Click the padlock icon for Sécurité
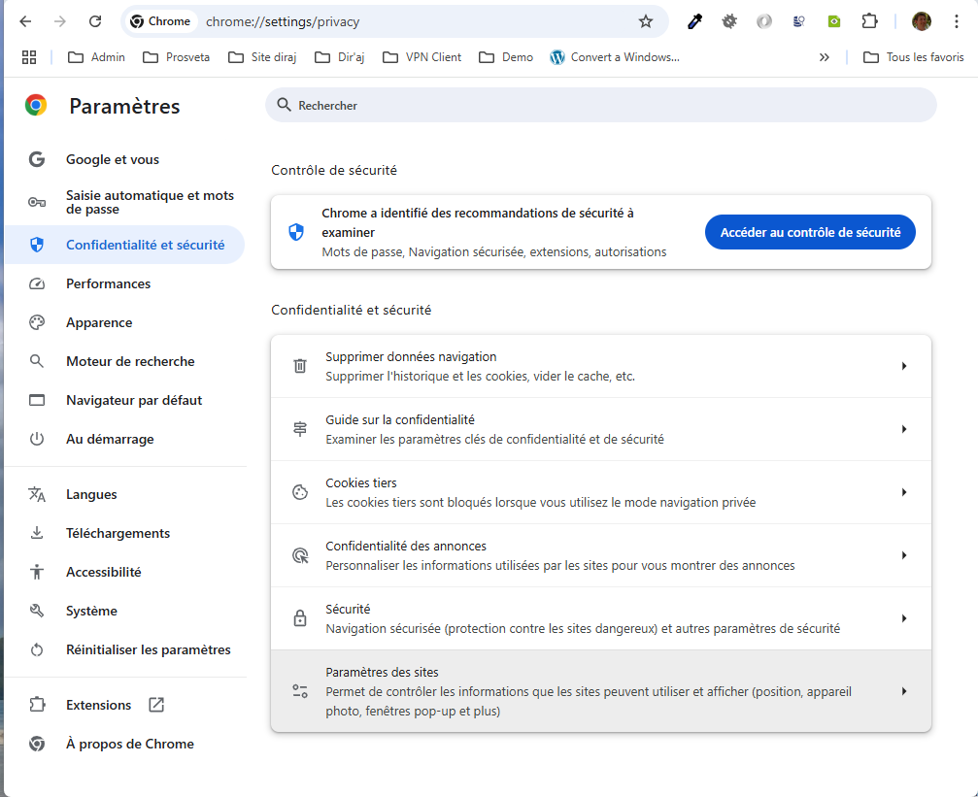The image size is (978, 797). click(300, 618)
